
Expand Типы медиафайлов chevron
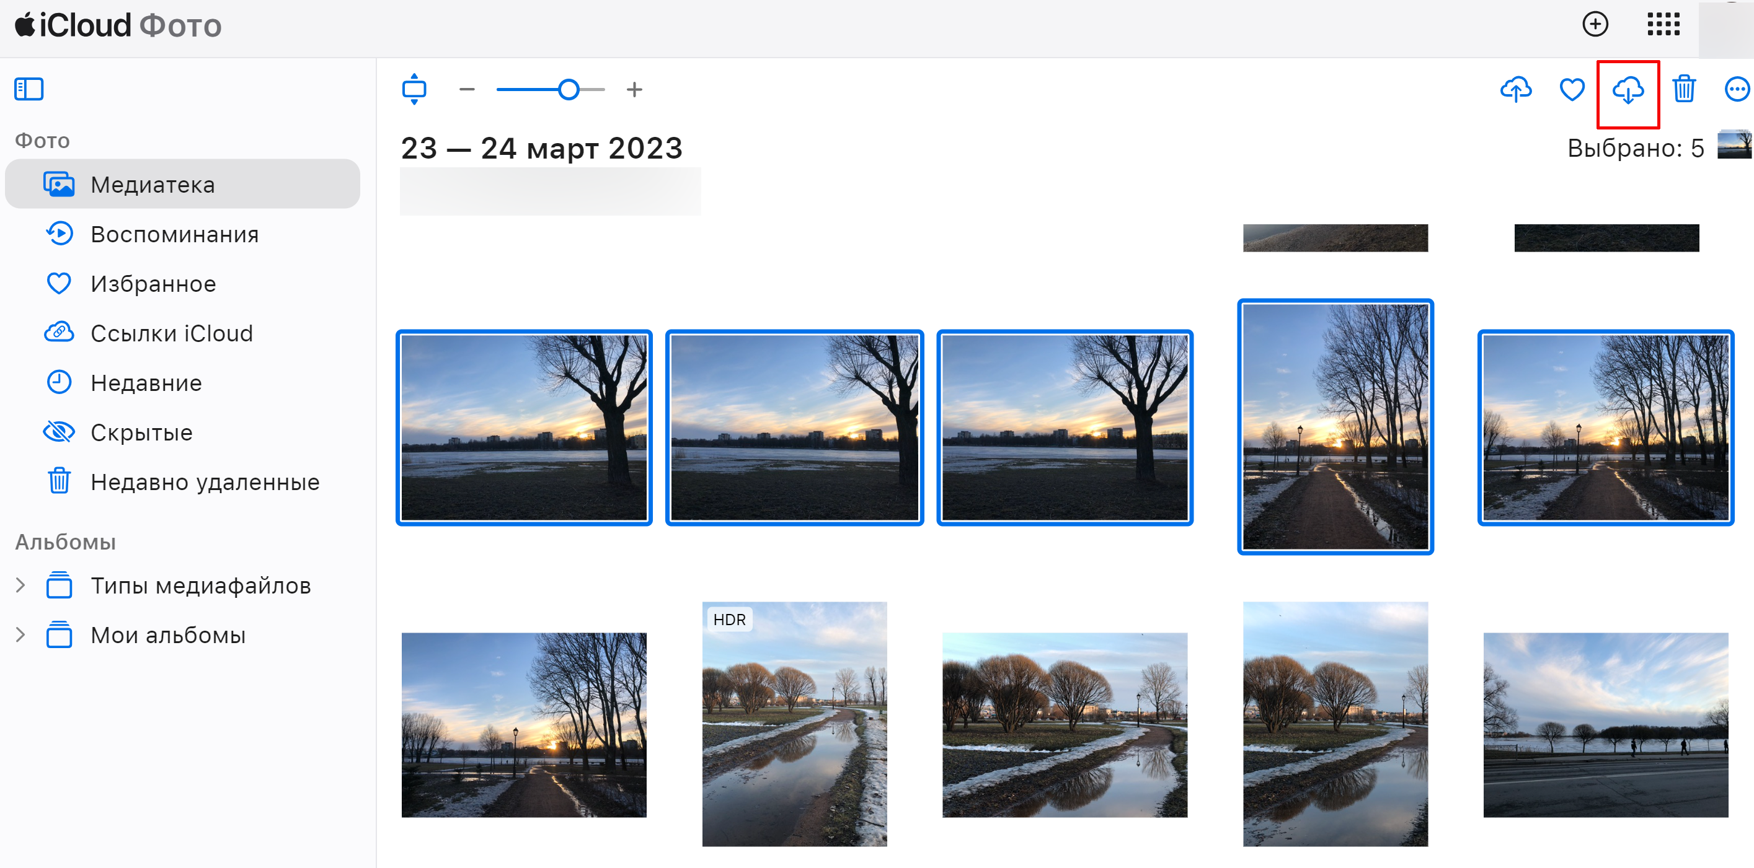20,585
